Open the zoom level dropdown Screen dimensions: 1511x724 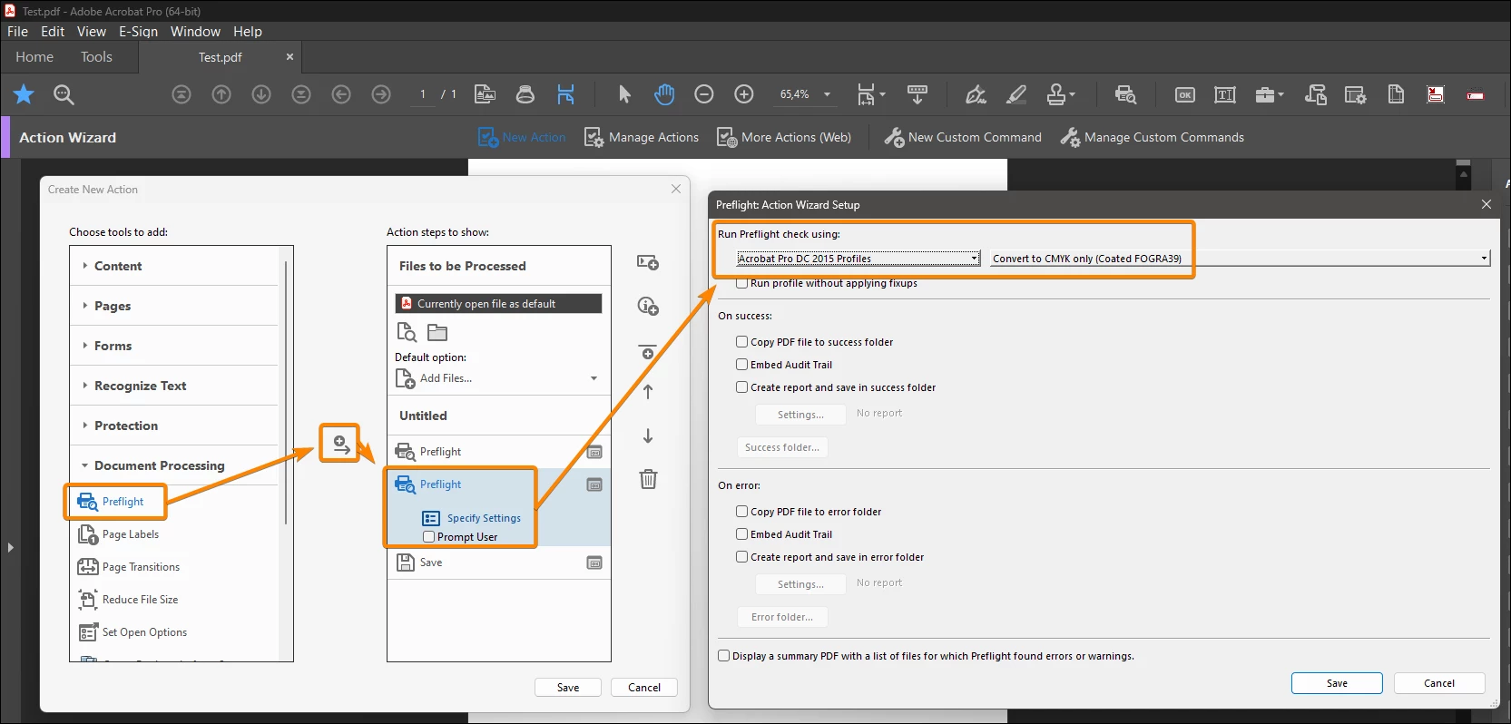827,94
